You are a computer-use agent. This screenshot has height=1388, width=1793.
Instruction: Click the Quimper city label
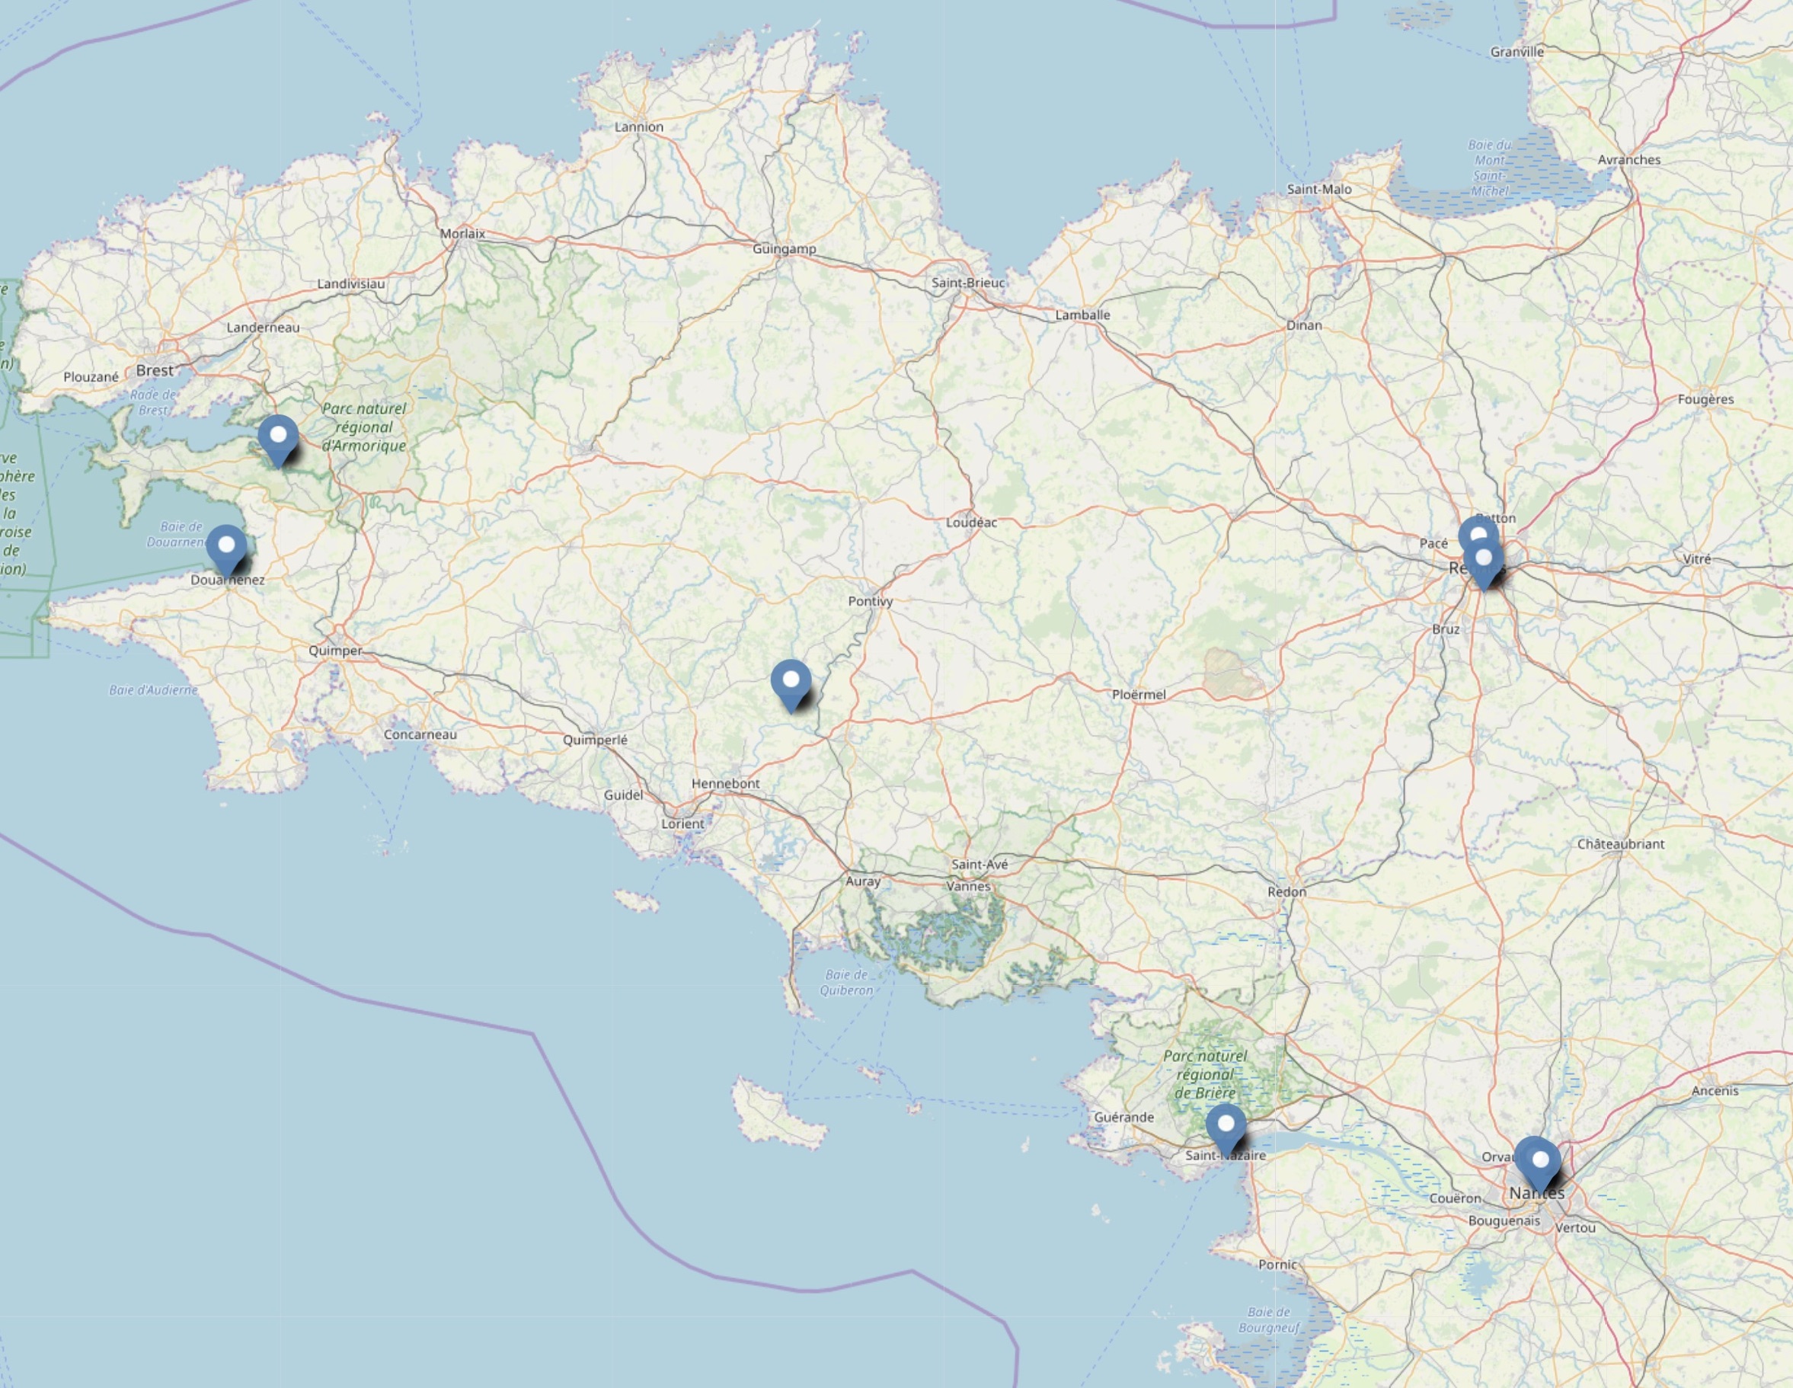pyautogui.click(x=335, y=651)
